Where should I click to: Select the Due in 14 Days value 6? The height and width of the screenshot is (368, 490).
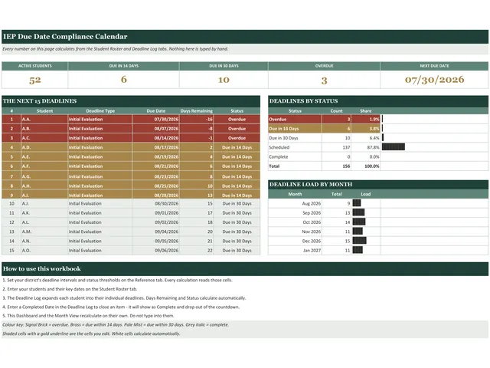(124, 80)
